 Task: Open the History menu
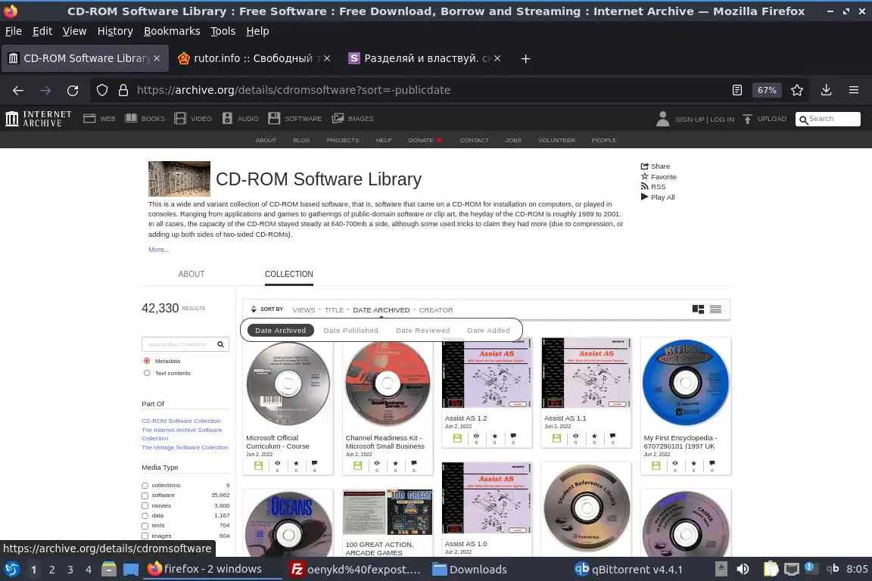[x=115, y=31]
